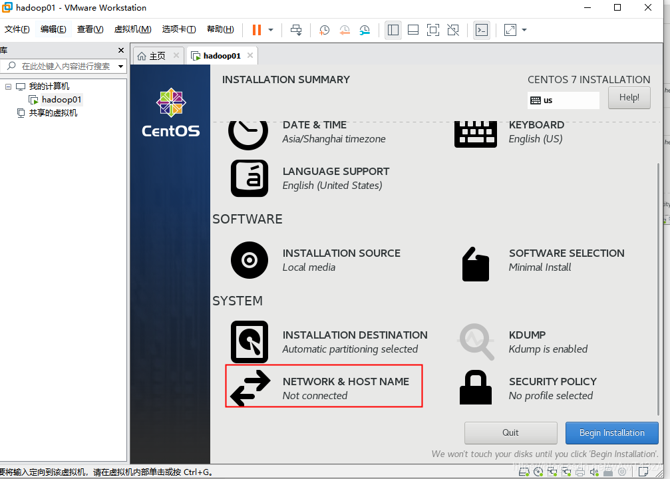Open SOFTWARE SELECTION package icon

[476, 264]
